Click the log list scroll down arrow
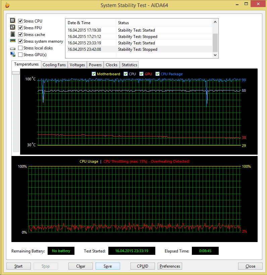 (215, 55)
